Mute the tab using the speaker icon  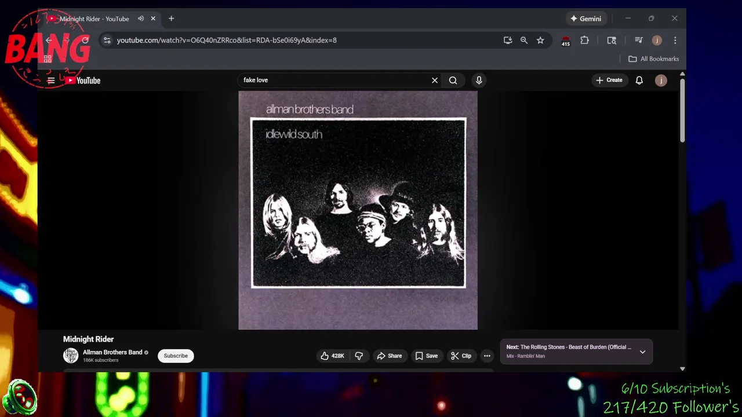[141, 19]
